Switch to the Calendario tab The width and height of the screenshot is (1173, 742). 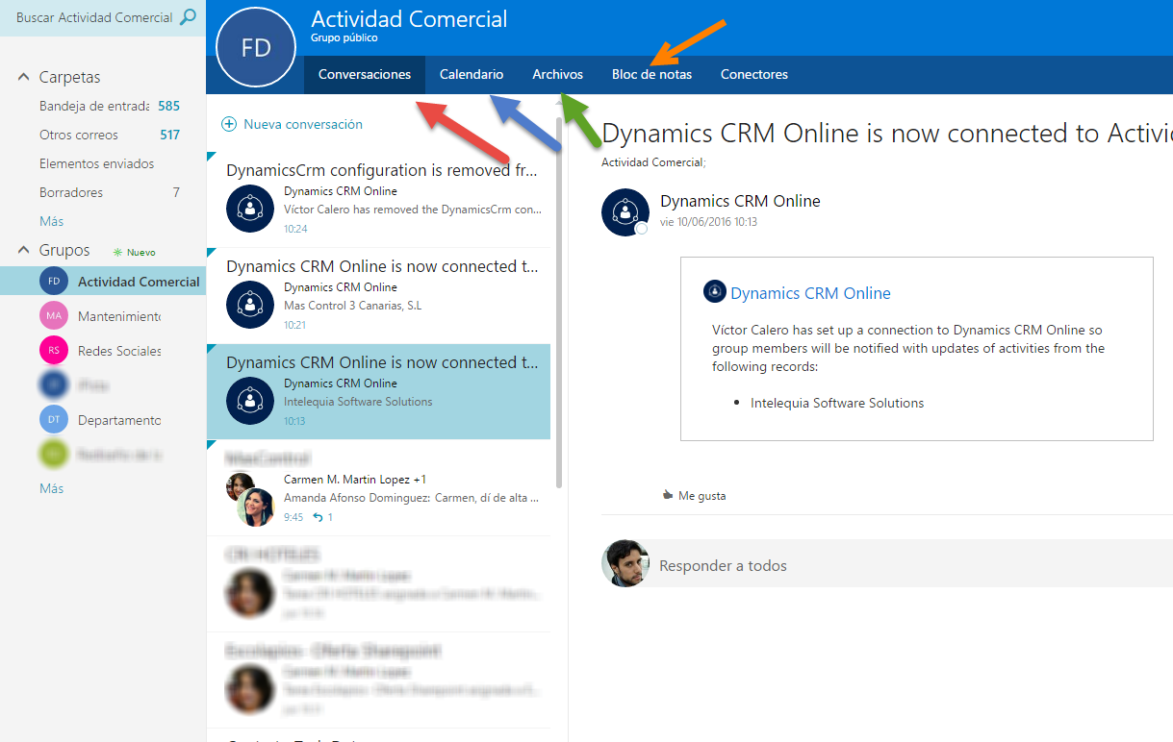(x=472, y=74)
